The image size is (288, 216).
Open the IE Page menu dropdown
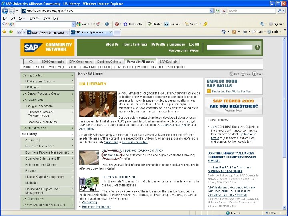tap(259, 32)
